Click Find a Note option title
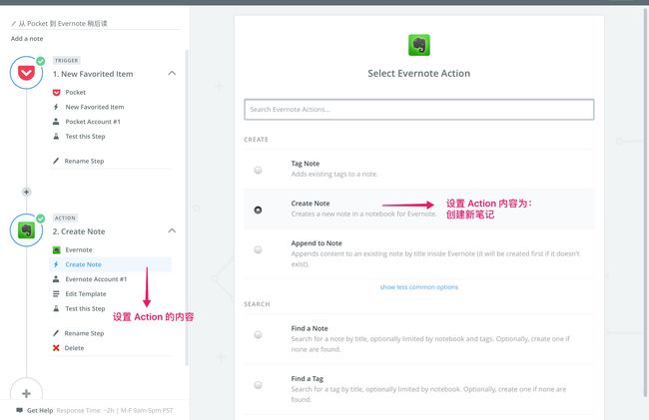Image resolution: width=649 pixels, height=420 pixels. 310,328
